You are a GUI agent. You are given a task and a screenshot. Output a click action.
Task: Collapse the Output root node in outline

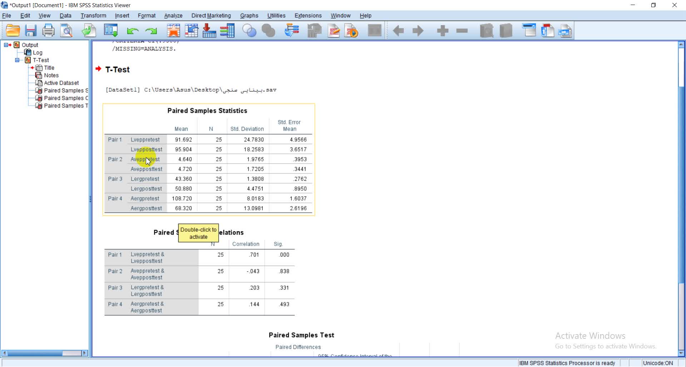[x=6, y=45]
